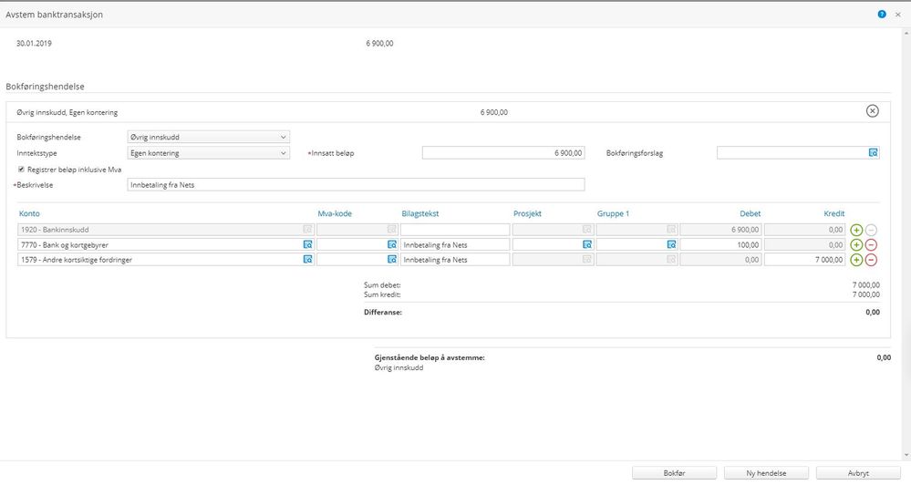Add a row after the 1920 Bankinnskudd line
The image size is (911, 485).
[x=856, y=230]
